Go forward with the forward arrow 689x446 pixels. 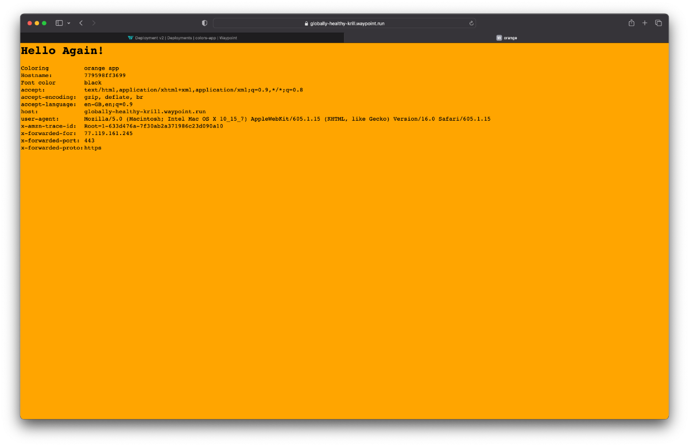[x=94, y=23]
